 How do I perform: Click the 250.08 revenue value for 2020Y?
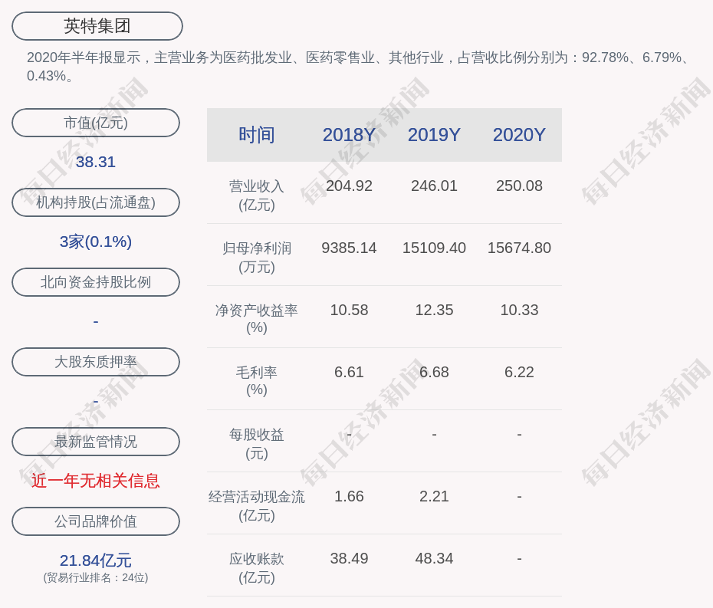[519, 186]
